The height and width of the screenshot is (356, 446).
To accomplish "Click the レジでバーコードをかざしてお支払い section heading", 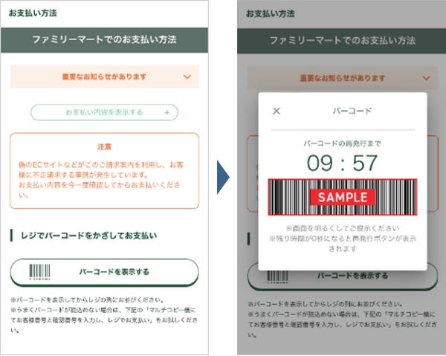I will tap(93, 236).
